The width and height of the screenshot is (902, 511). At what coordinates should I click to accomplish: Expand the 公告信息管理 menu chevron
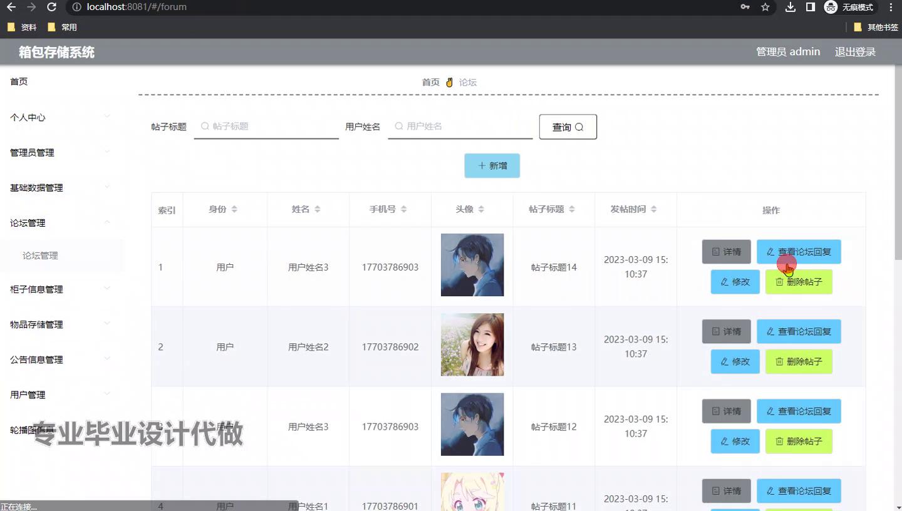[107, 358]
